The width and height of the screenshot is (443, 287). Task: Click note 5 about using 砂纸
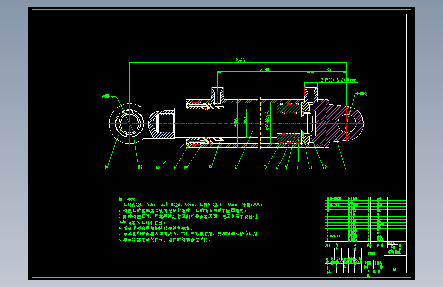189,234
